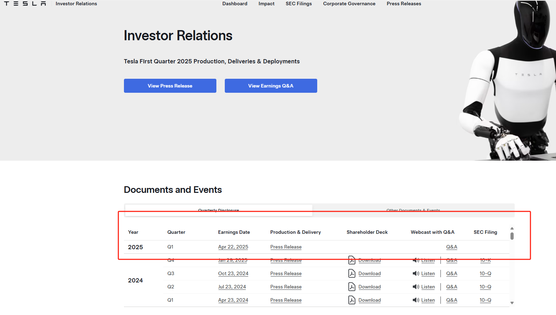Click Listen in the Apr 23, 2024 row
Image resolution: width=556 pixels, height=315 pixels.
[428, 300]
